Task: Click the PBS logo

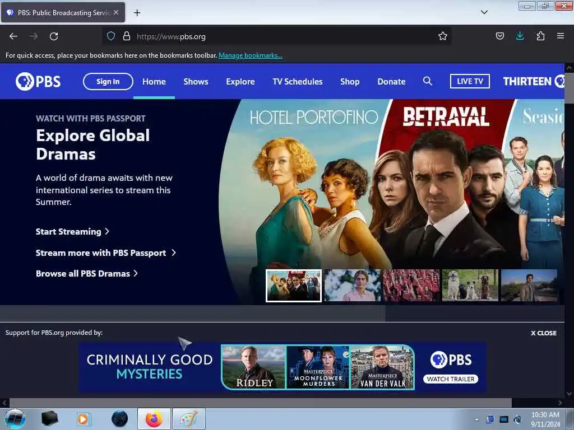Action: [x=38, y=81]
